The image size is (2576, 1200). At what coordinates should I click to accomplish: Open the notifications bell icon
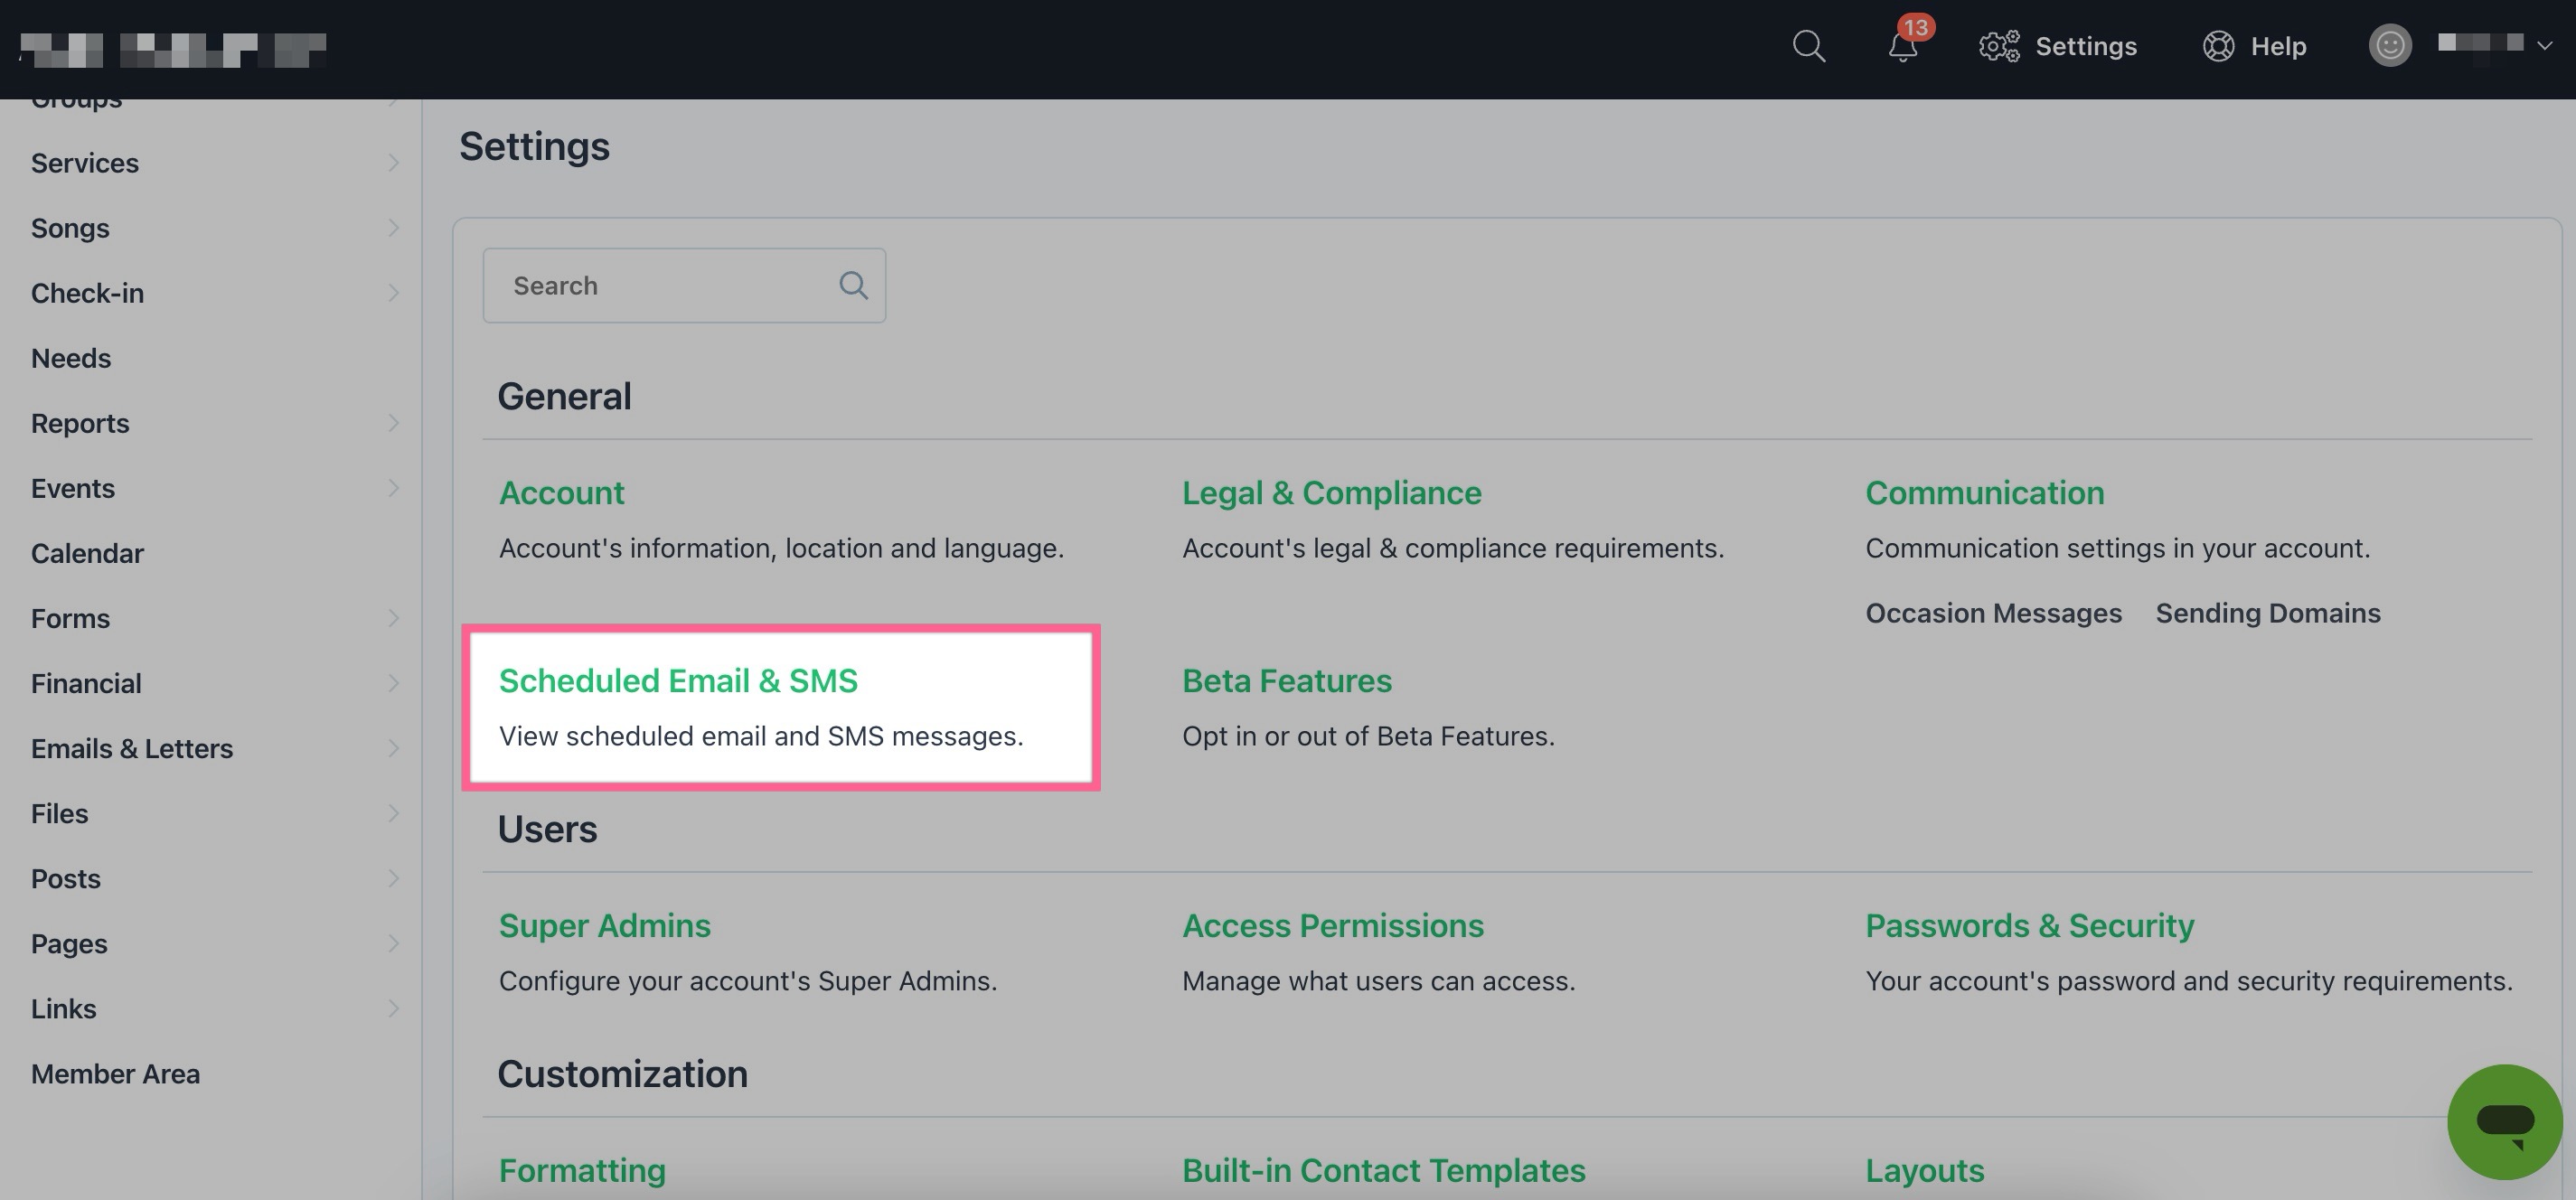1902,46
